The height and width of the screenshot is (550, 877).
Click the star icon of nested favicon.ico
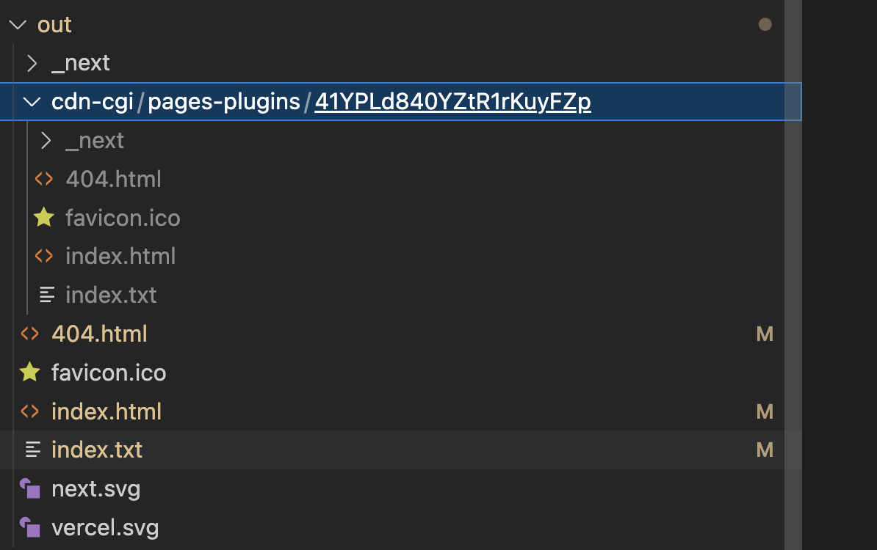coord(43,218)
